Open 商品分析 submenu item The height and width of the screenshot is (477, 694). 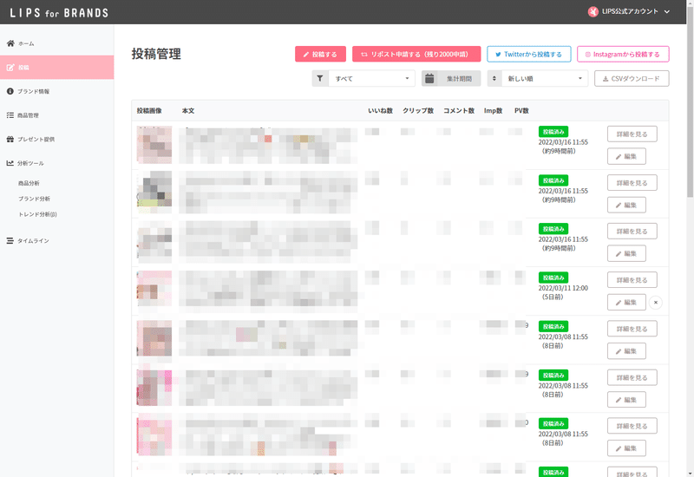tap(29, 183)
